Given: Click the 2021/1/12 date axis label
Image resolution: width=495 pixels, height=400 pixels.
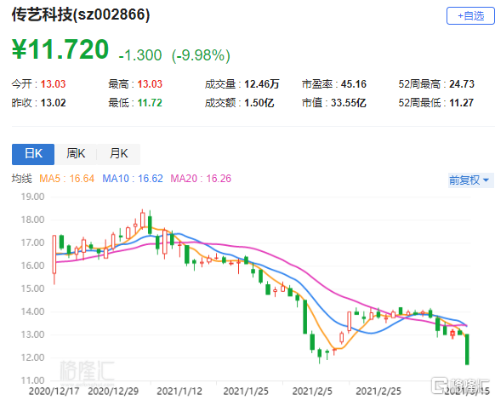Looking at the screenshot, I should 179,391.
